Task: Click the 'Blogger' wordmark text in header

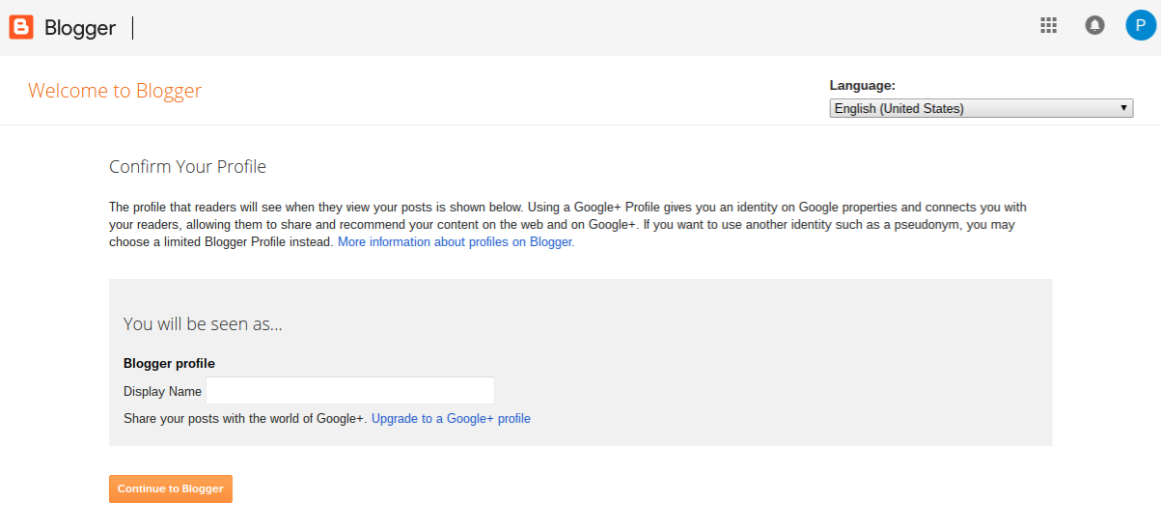Action: pyautogui.click(x=80, y=28)
